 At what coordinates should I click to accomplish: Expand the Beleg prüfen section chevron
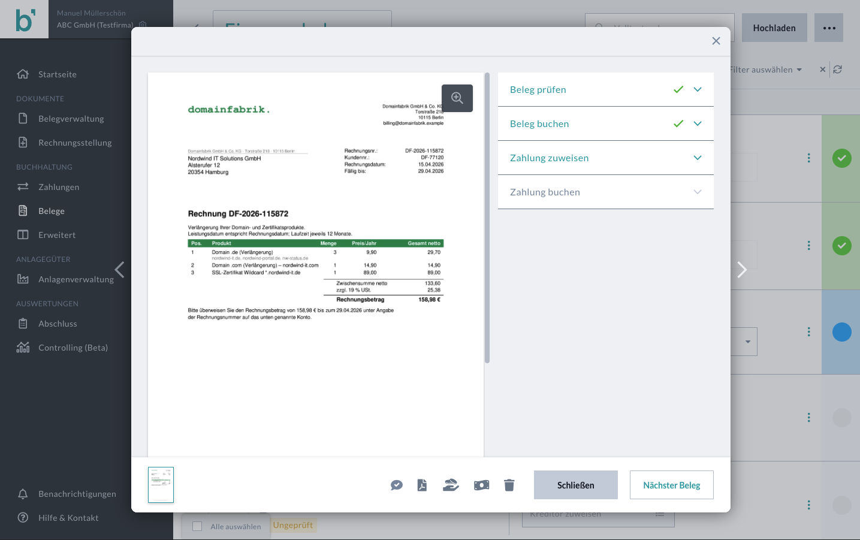698,89
